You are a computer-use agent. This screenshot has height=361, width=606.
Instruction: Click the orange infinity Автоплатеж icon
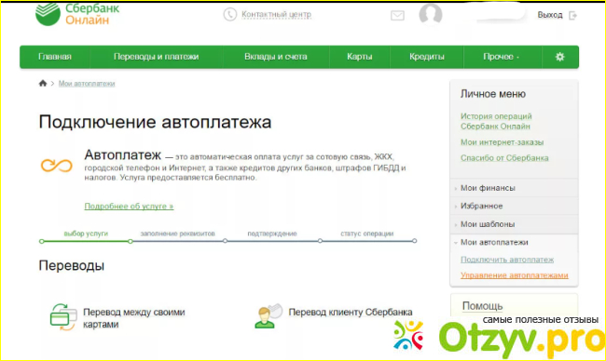pyautogui.click(x=57, y=166)
